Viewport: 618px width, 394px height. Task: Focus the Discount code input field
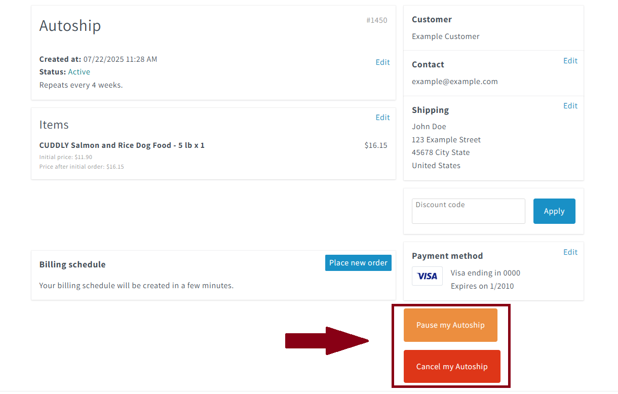coord(469,211)
